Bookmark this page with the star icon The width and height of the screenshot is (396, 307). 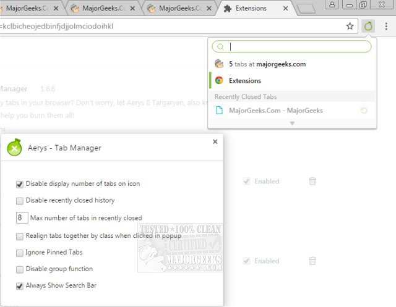click(x=350, y=26)
